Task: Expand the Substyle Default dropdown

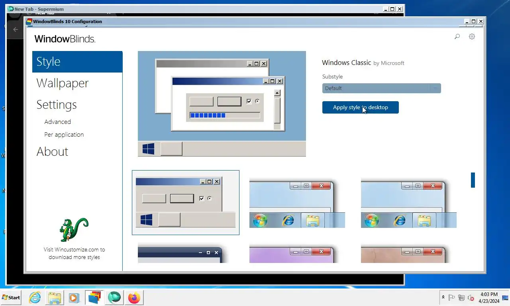Action: [381, 88]
